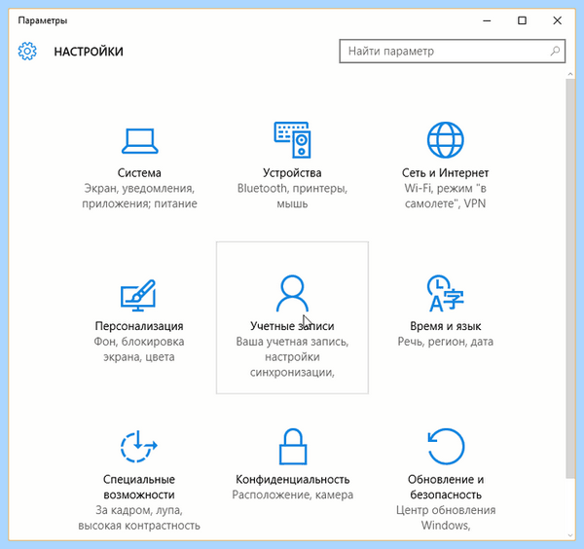Click the settings gear icon beside НАСТРОЙКИ
584x549 pixels.
coord(27,51)
